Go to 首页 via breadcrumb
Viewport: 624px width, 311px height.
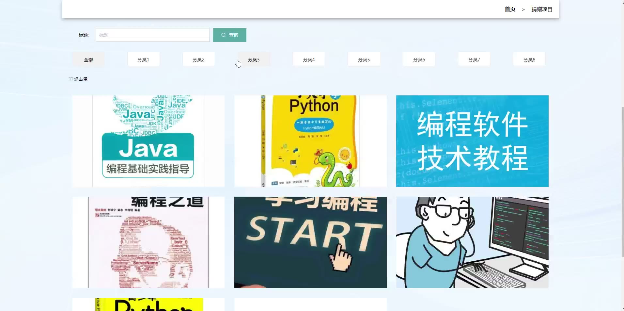point(510,9)
